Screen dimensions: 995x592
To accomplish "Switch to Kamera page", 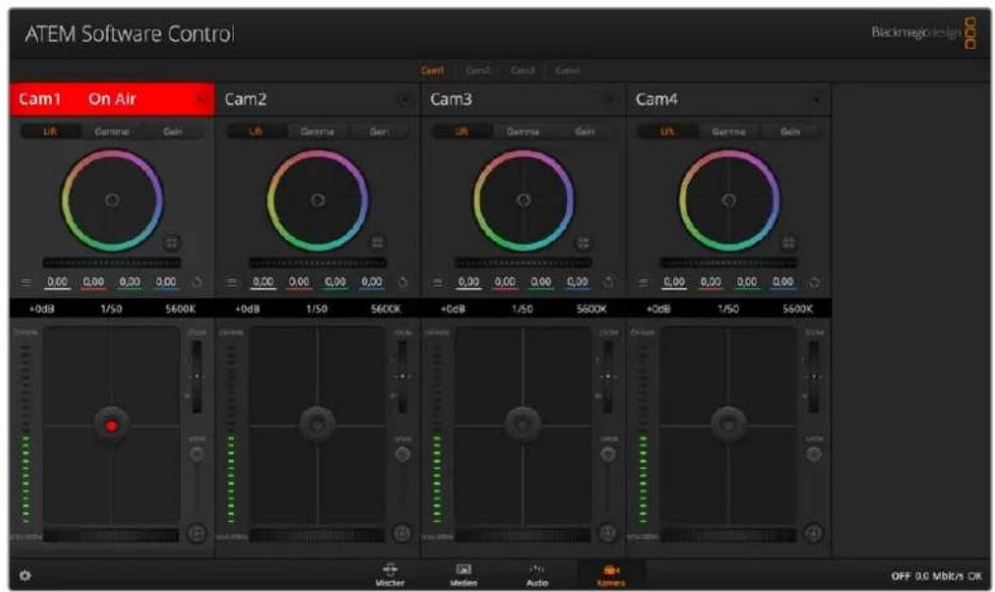I will coord(611,574).
